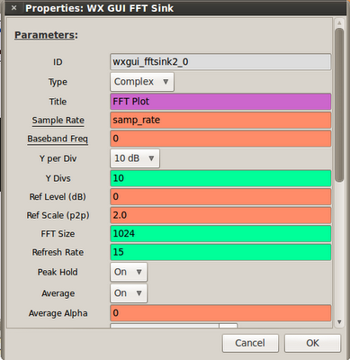Viewport: 350px width, 360px height.
Task: Close the Properties dialog with X
Action: point(13,8)
